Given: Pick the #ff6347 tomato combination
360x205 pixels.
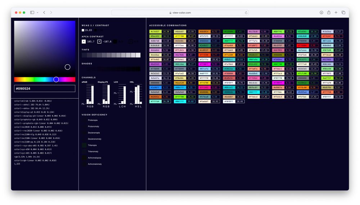Looking at the screenshot, I should [x=332, y=36].
